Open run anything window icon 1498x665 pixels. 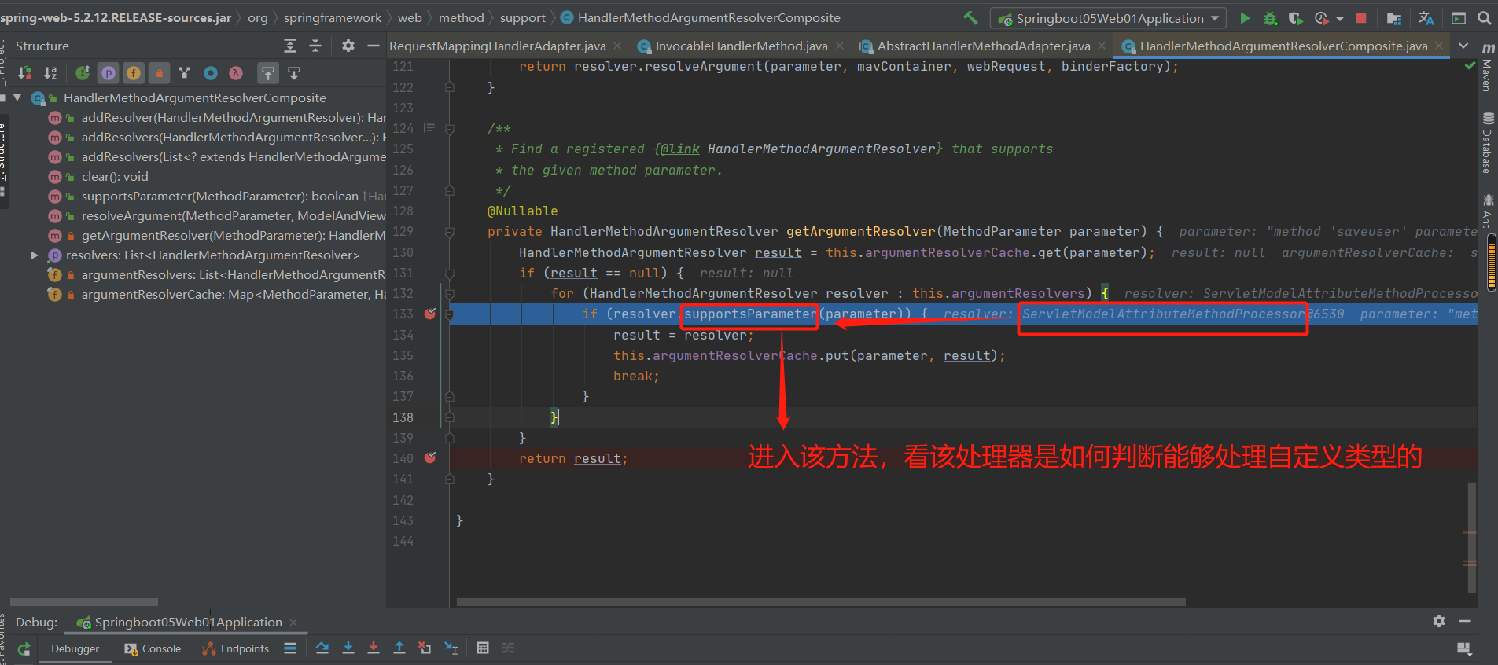tap(1458, 17)
